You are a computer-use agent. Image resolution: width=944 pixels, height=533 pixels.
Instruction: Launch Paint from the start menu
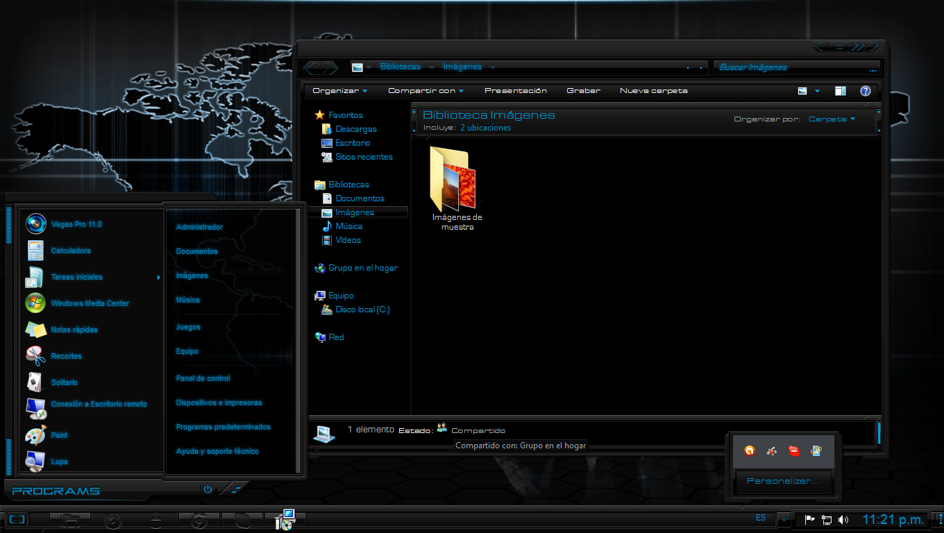[59, 435]
